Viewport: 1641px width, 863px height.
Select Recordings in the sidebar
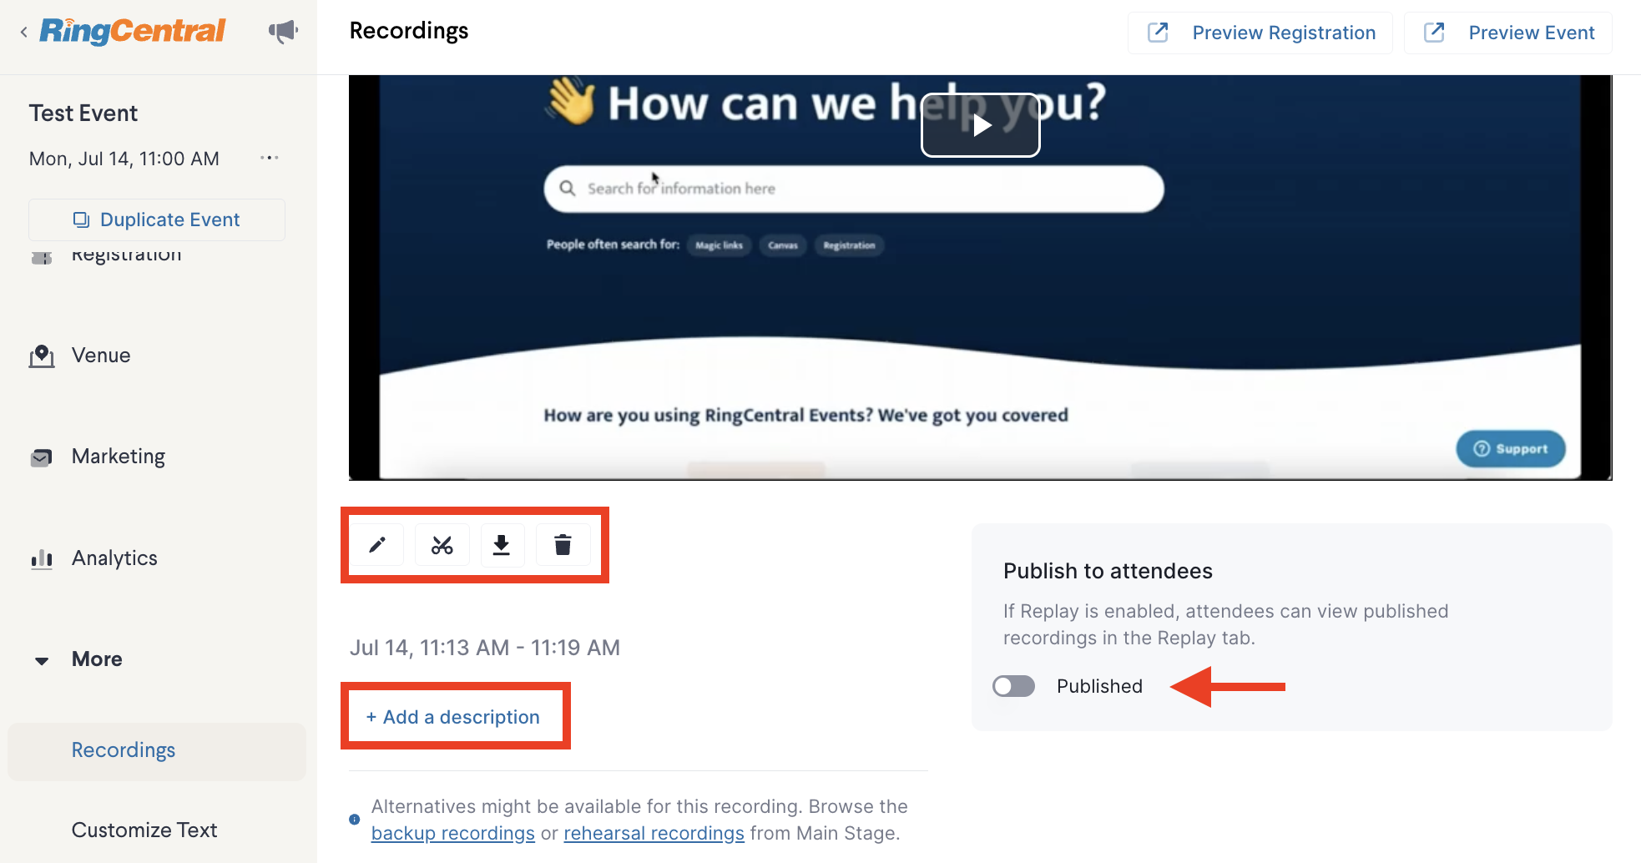click(157, 751)
